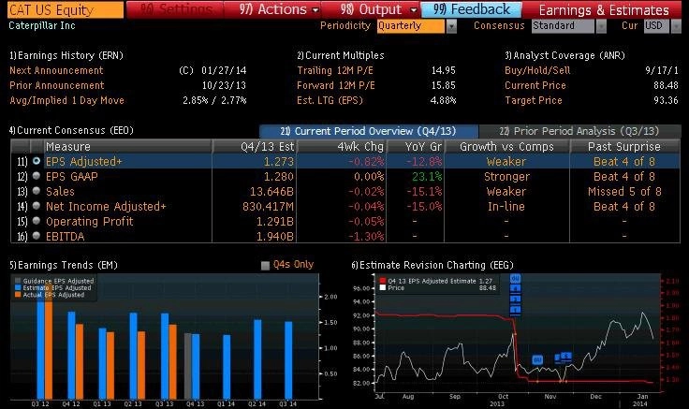This screenshot has width=689, height=409.
Task: Open Estimate Revision Charting (EEG) link
Action: pos(432,266)
